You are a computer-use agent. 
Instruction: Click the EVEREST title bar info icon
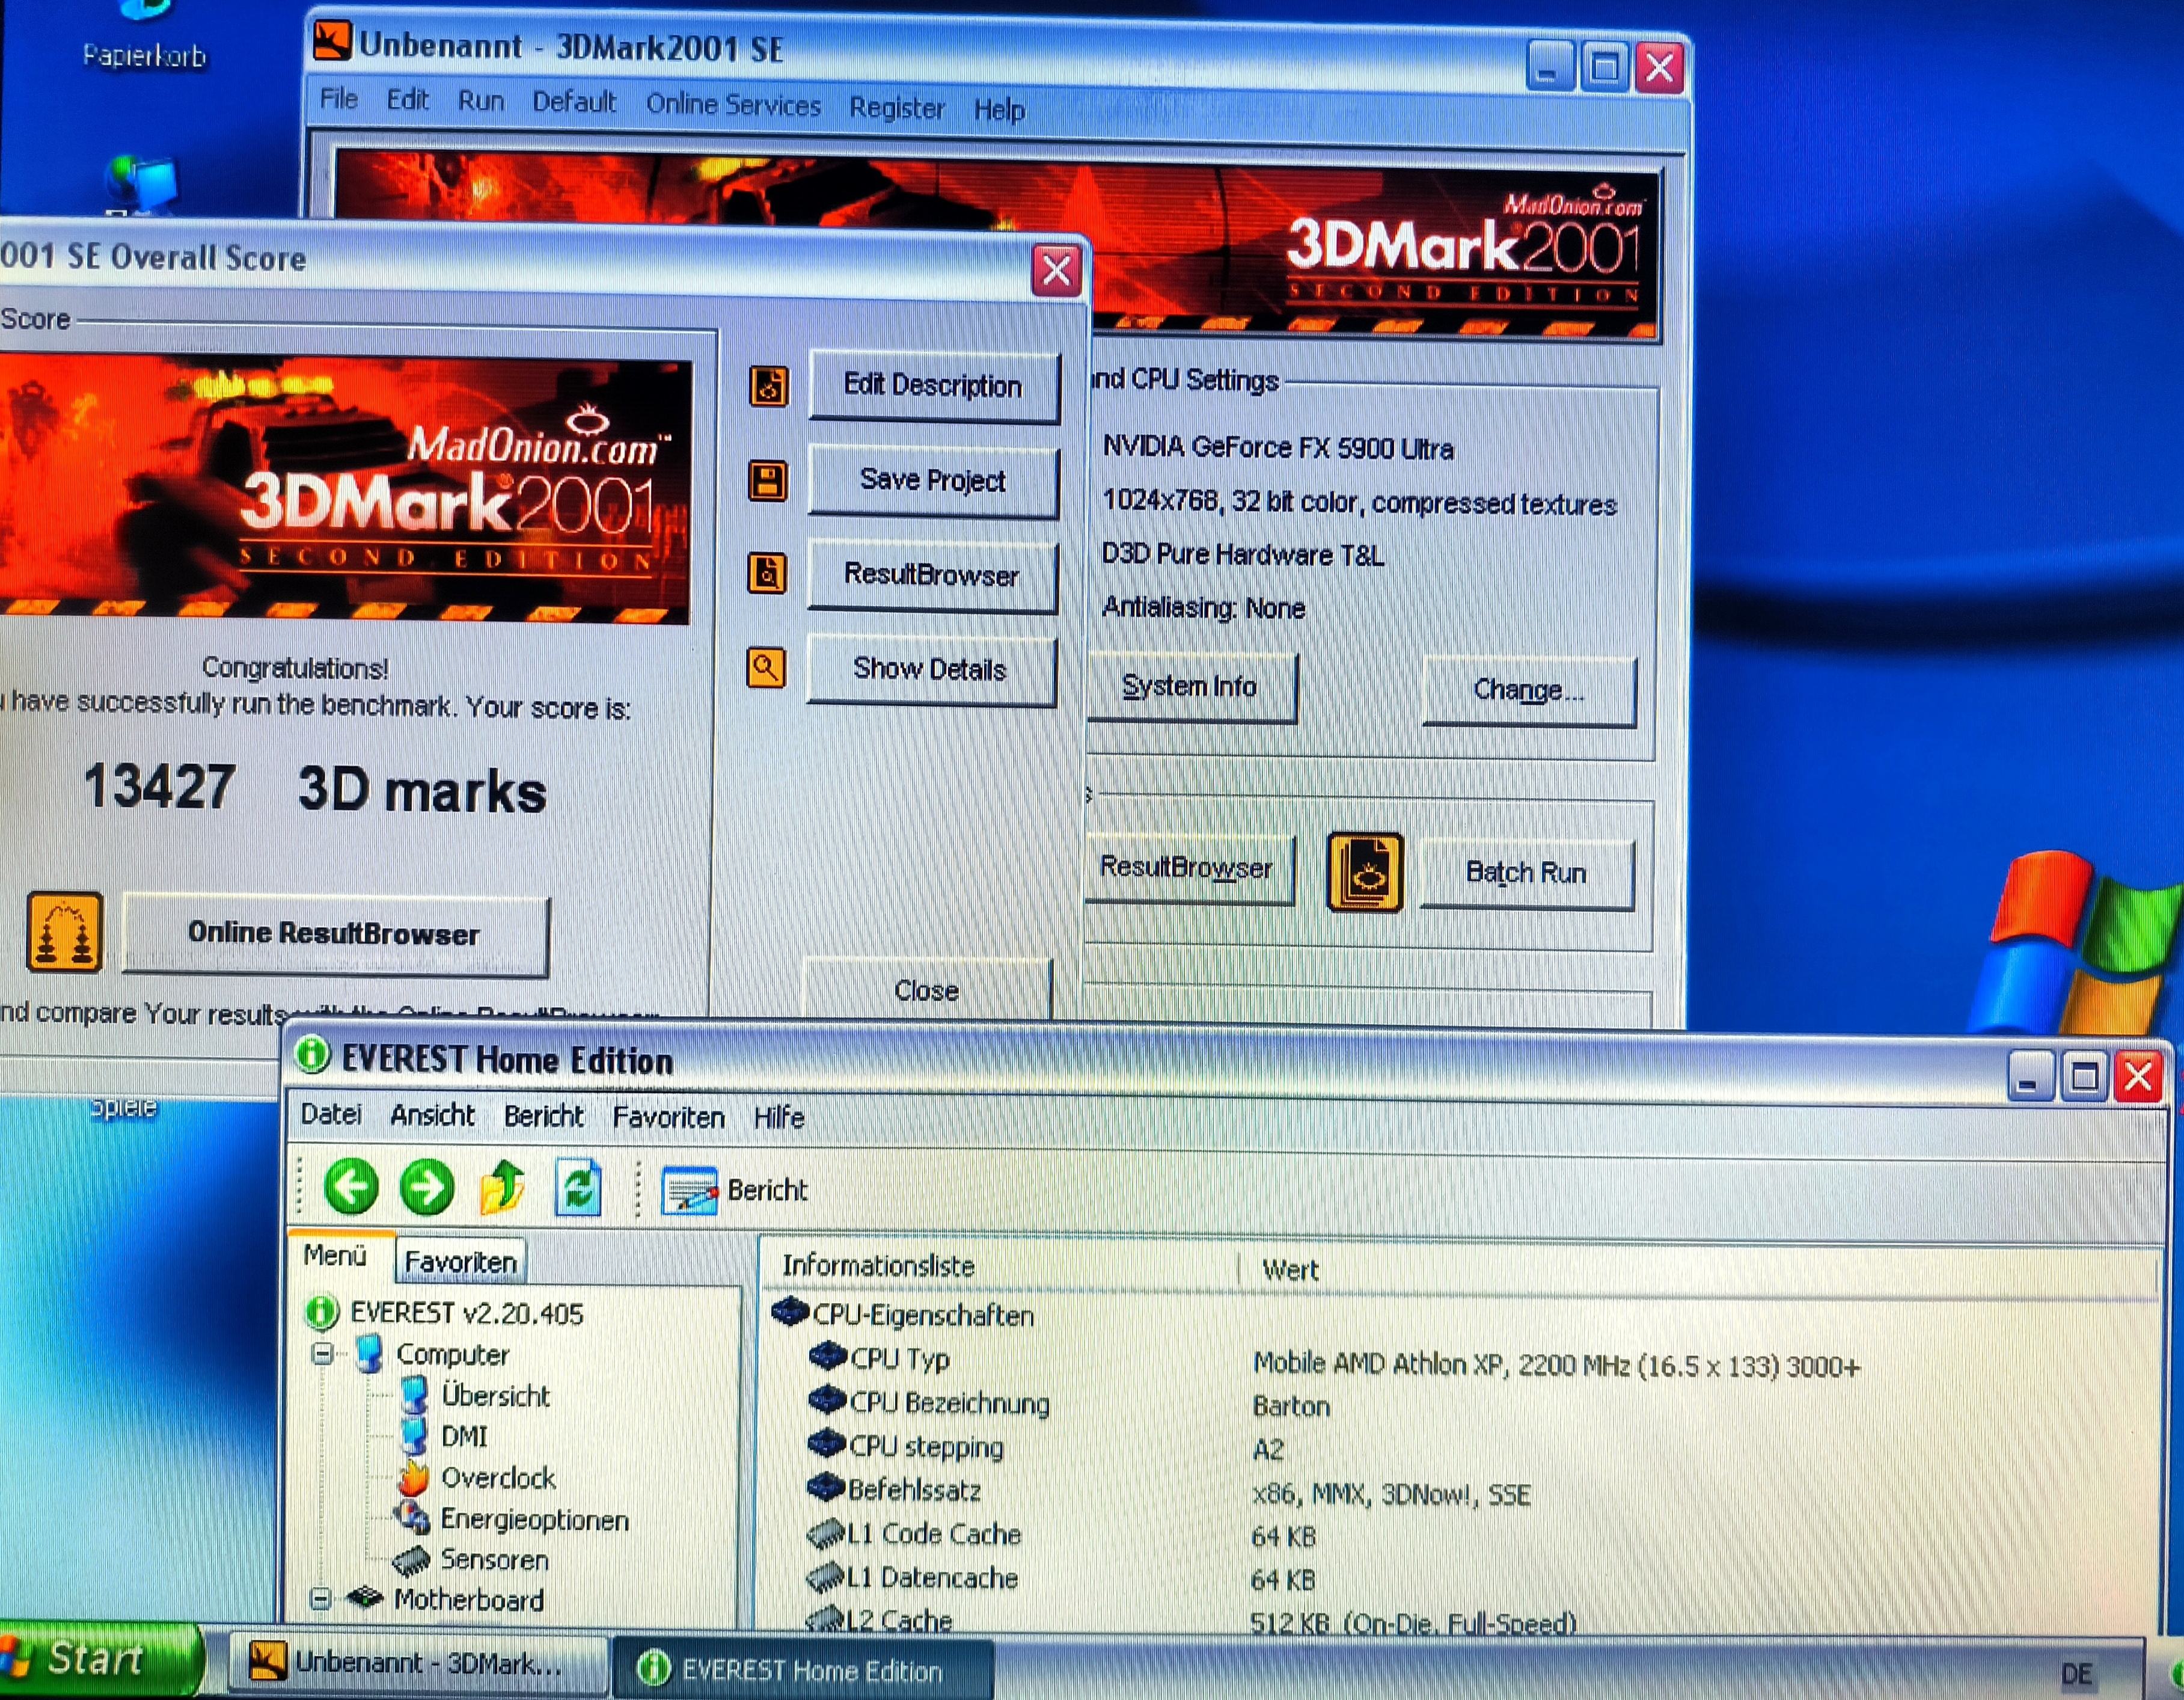click(312, 1055)
